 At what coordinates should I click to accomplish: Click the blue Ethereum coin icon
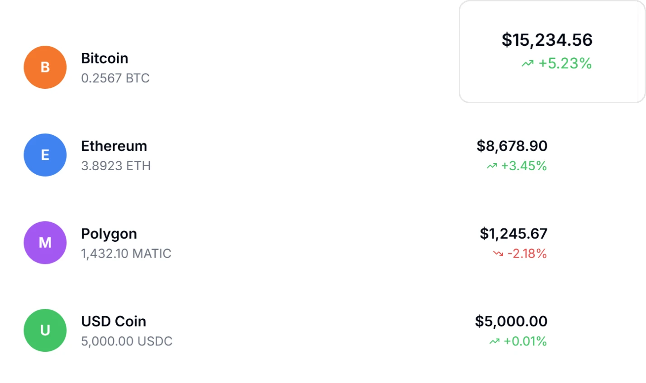(45, 155)
